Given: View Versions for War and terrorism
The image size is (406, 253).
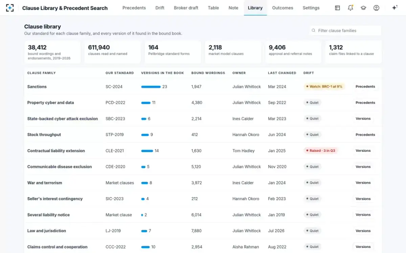Looking at the screenshot, I should pos(363,183).
